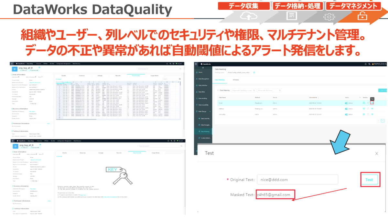Toggle the Active status for nationality
The width and height of the screenshot is (388, 217).
pyautogui.click(x=347, y=114)
